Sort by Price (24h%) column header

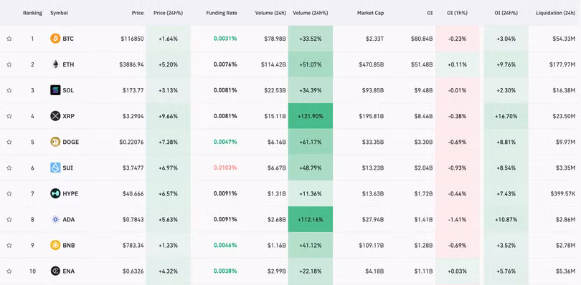click(x=169, y=13)
